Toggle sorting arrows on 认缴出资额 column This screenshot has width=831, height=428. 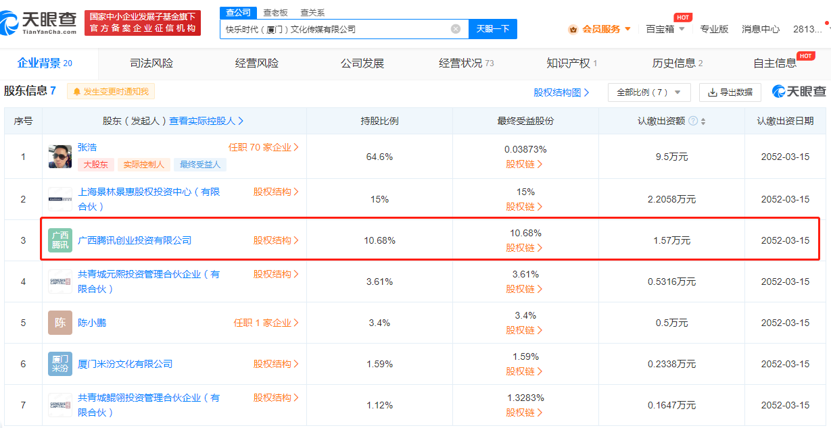click(x=703, y=119)
